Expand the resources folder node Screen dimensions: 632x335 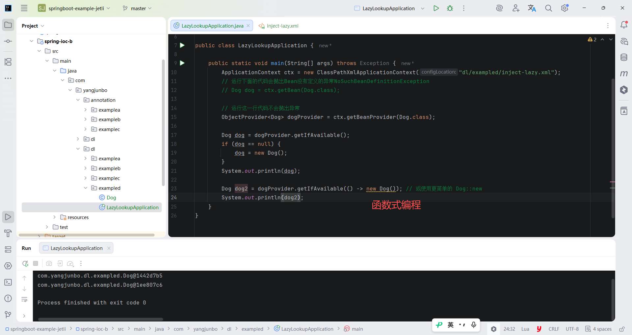[x=55, y=217]
